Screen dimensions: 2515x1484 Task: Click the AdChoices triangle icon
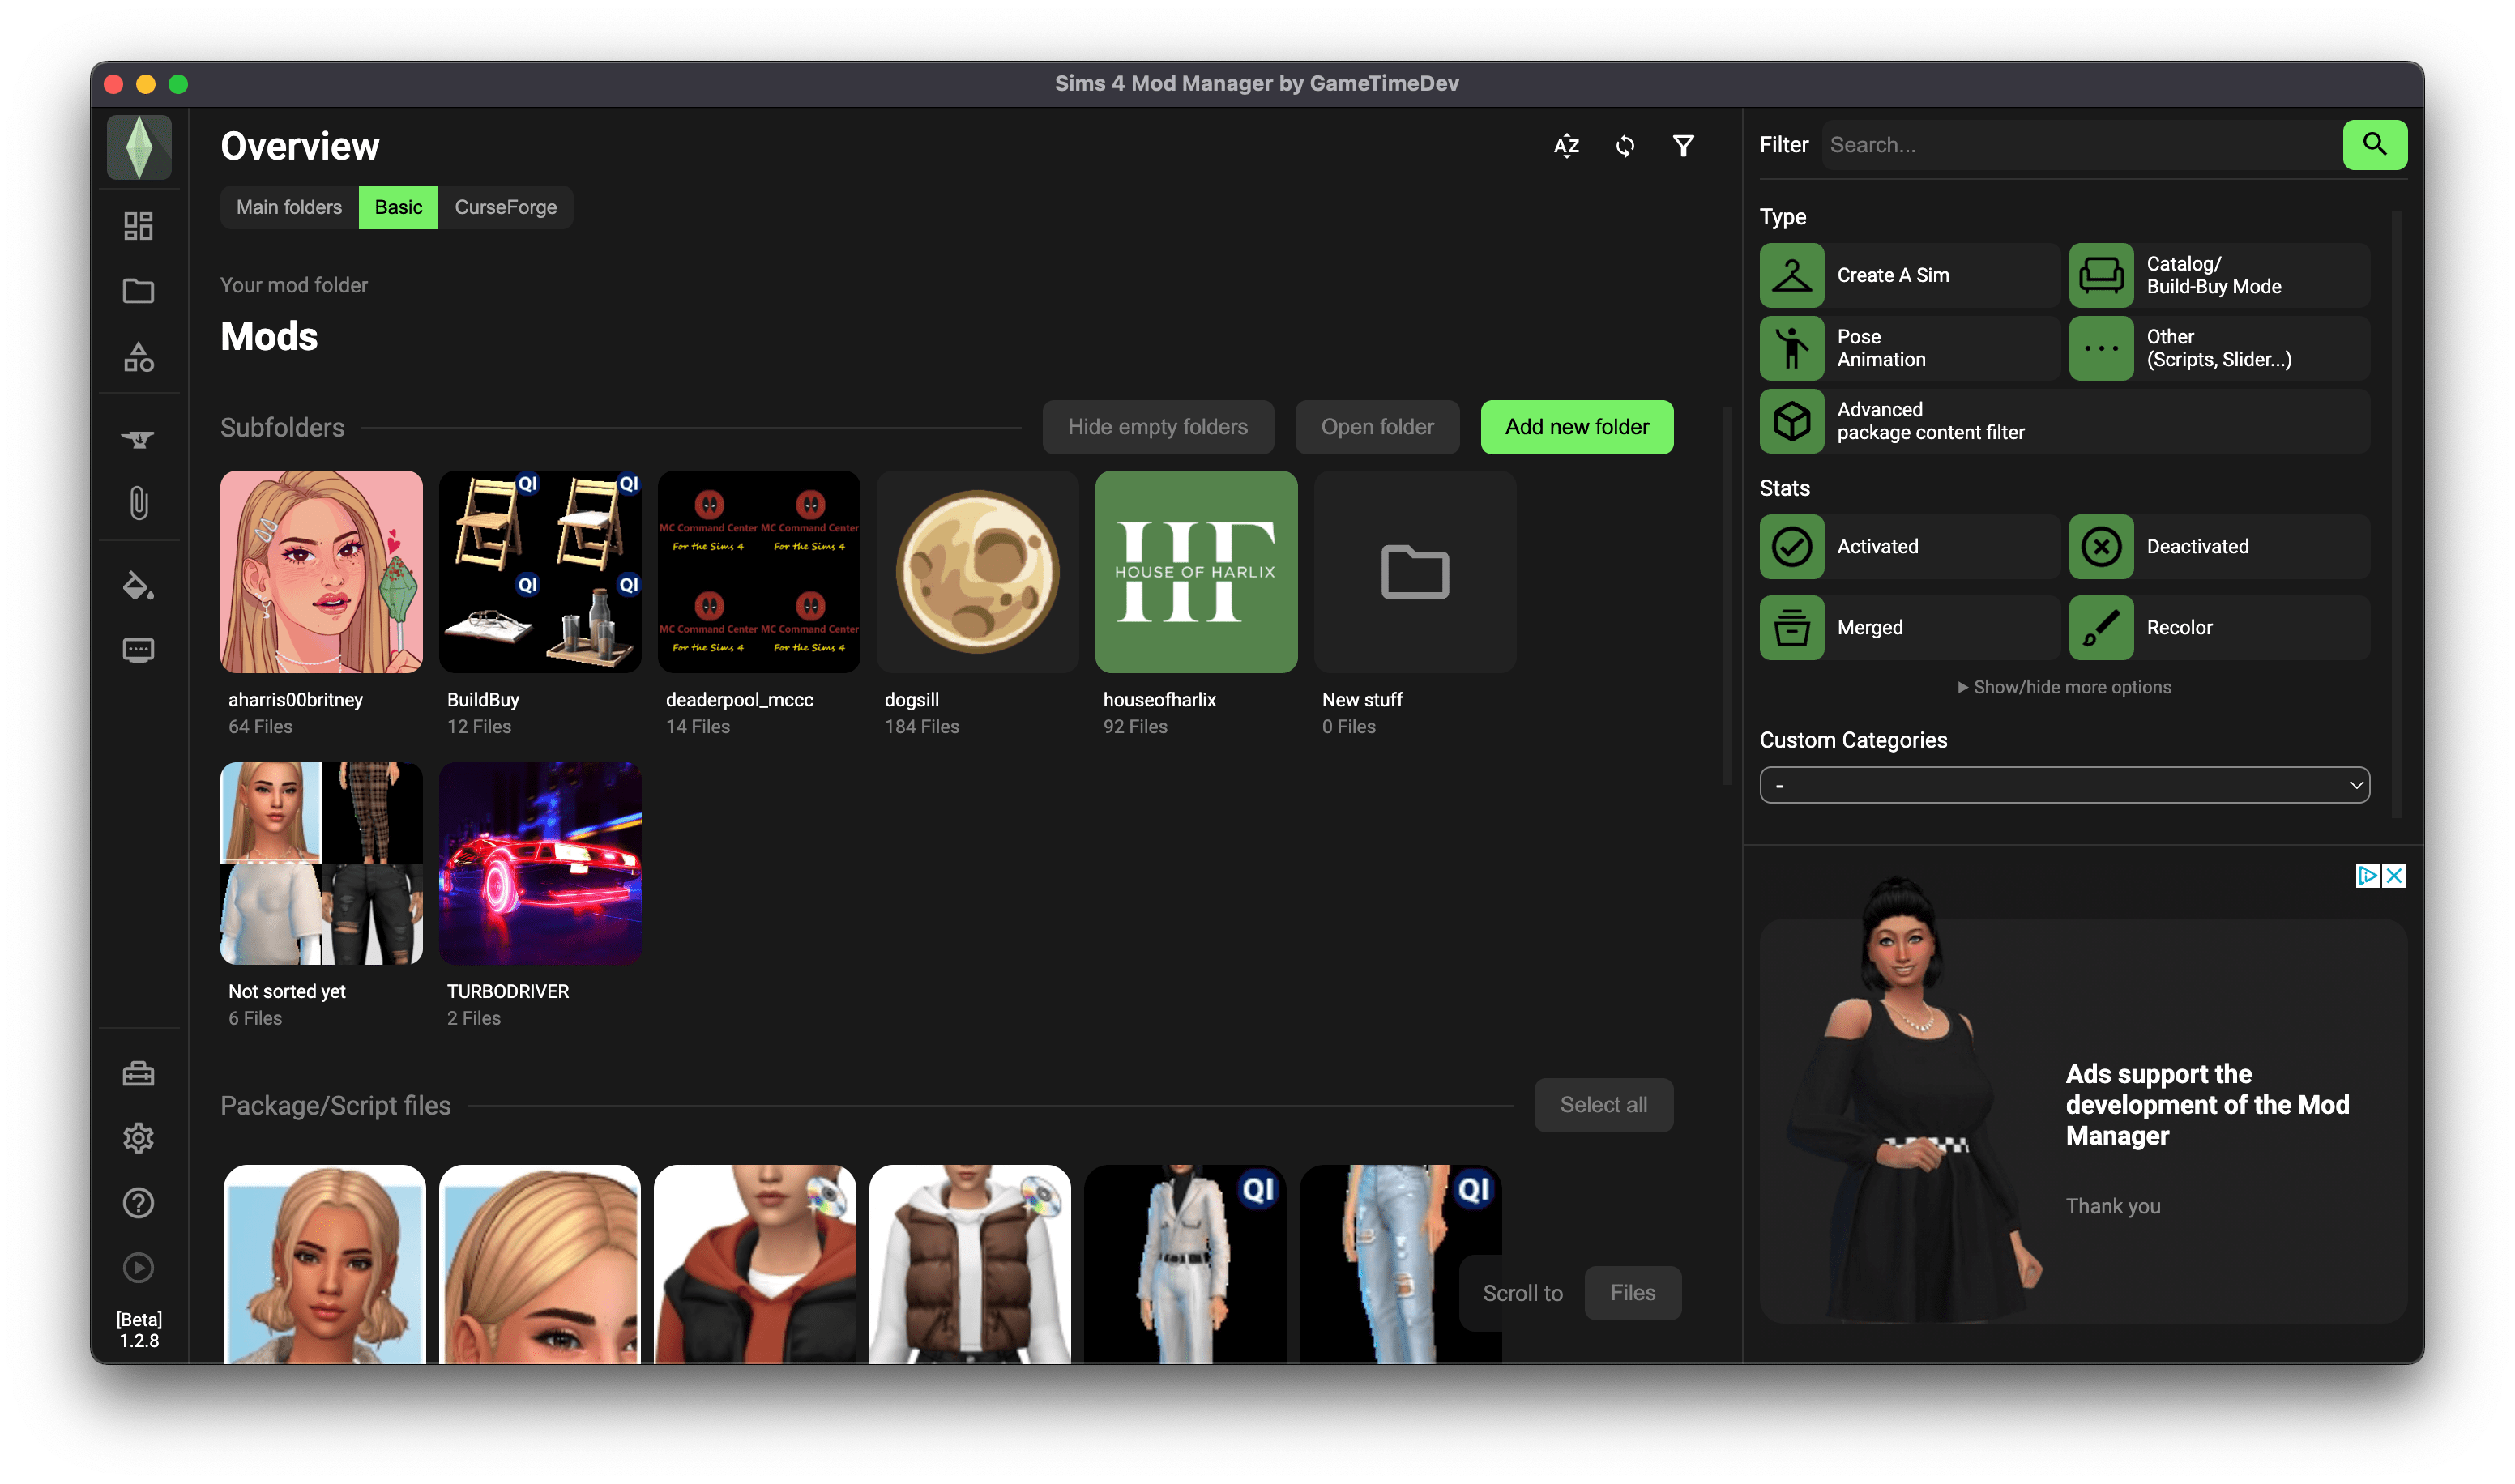2368,876
